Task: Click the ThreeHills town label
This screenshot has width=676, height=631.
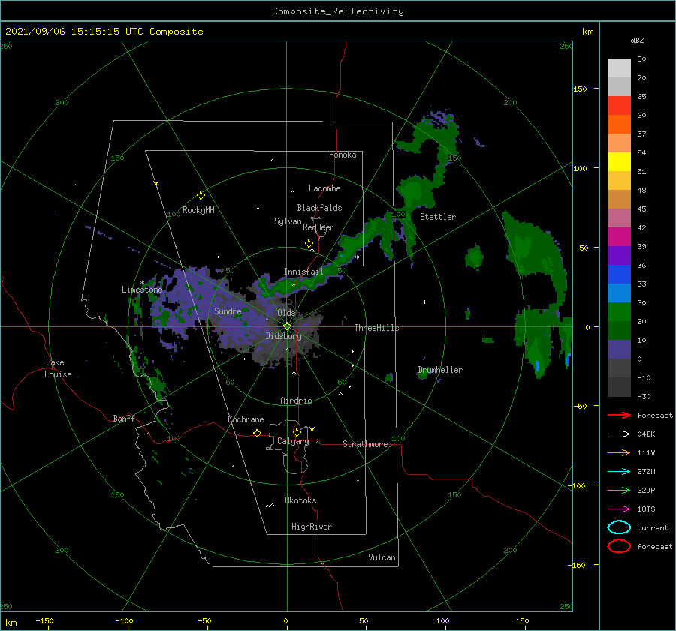Action: 376,328
